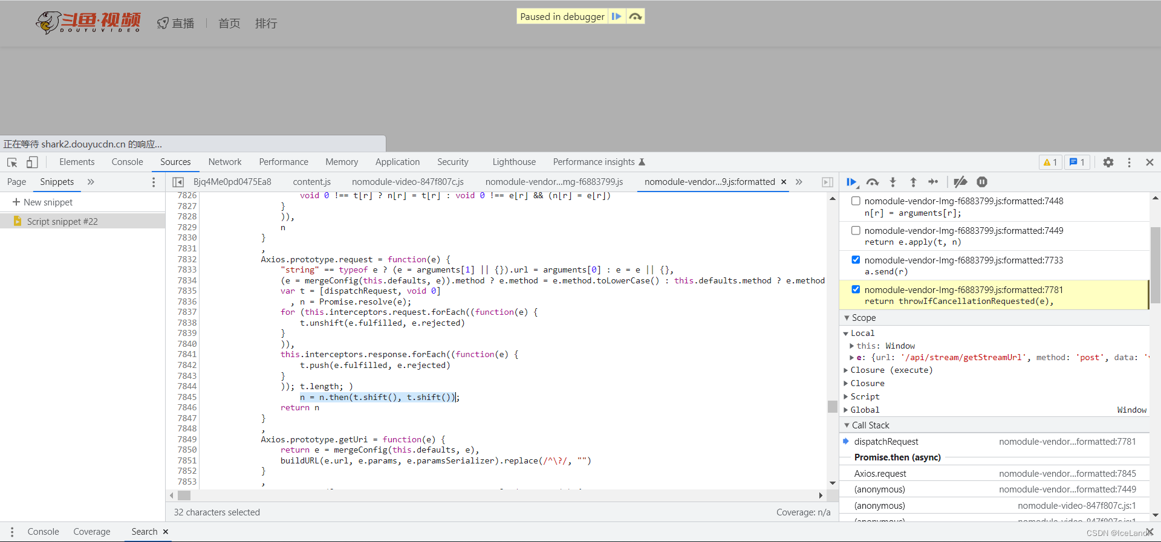Viewport: 1161px width, 542px height.
Task: Step over next function call icon
Action: 872,182
